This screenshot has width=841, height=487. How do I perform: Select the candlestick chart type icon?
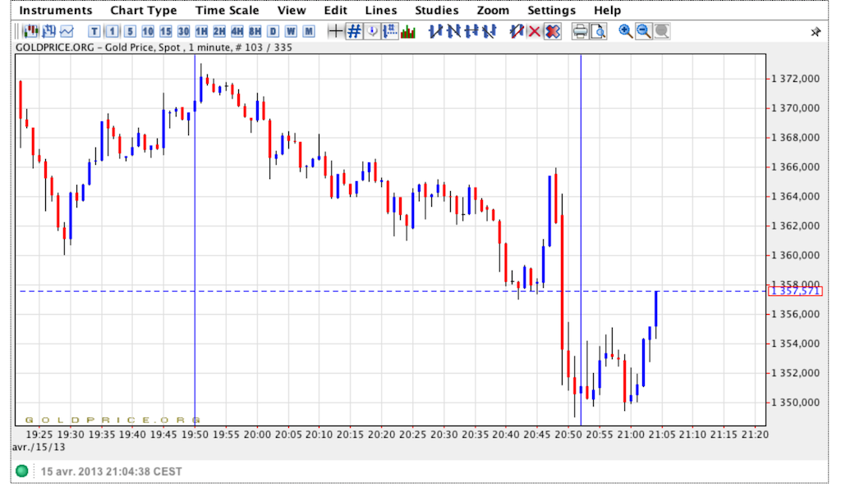click(30, 31)
